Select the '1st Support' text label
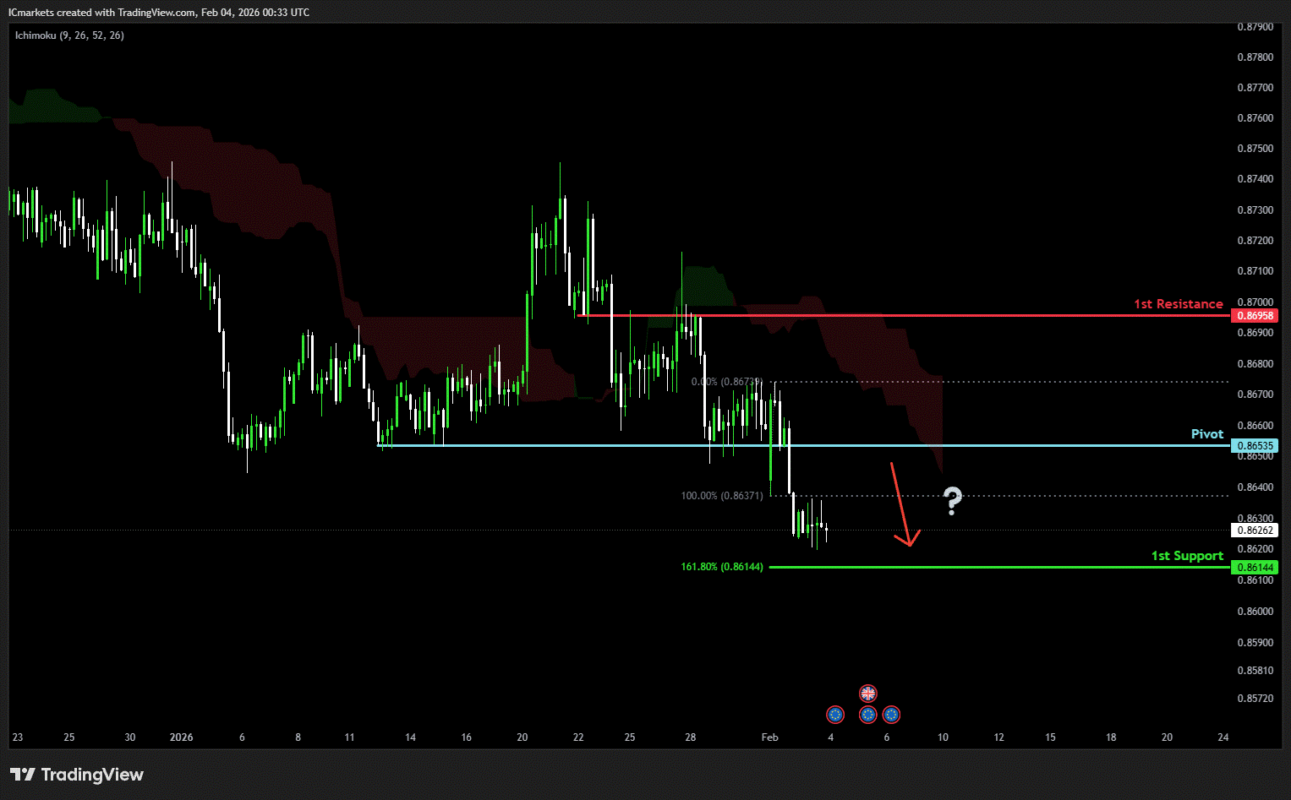 [1187, 556]
